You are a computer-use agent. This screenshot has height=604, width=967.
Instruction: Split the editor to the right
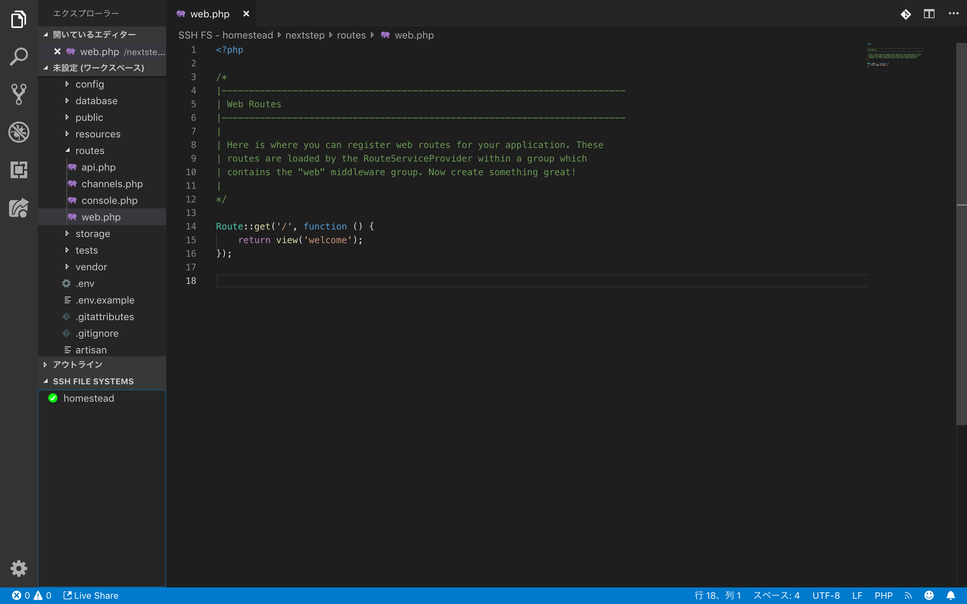929,14
